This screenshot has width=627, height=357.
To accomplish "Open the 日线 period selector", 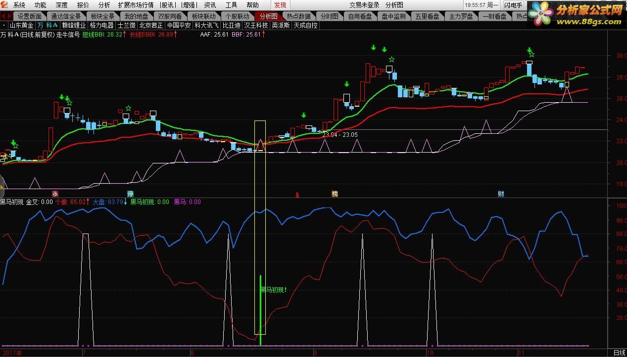I will 619,353.
